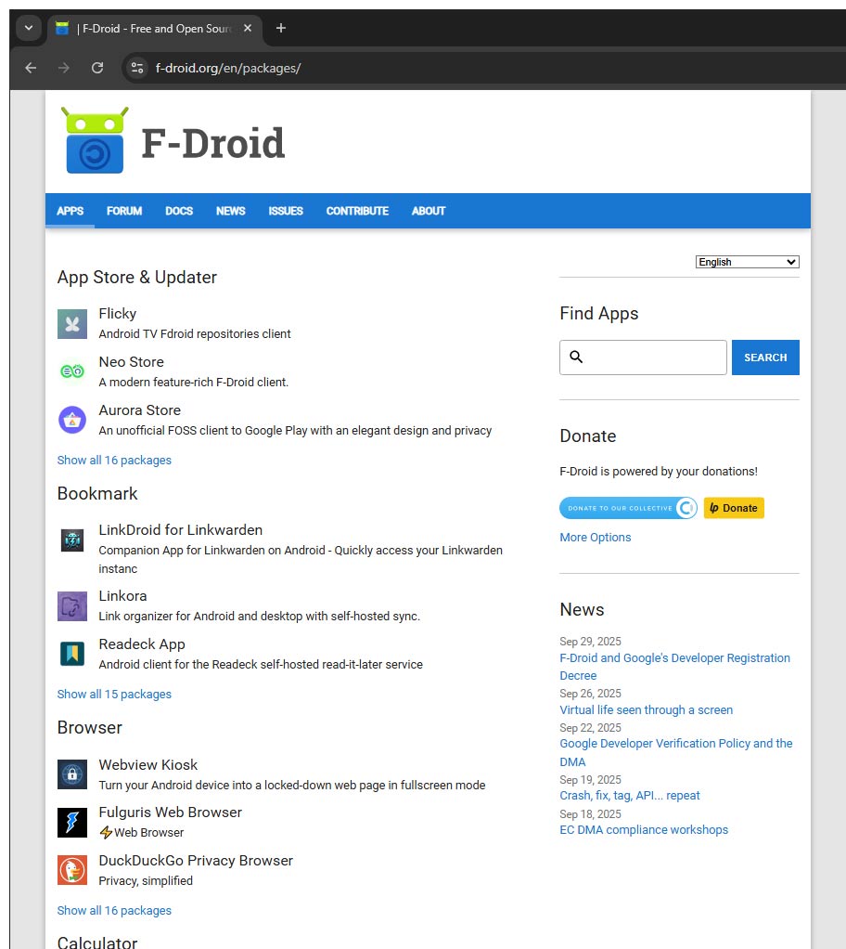The image size is (846, 949).
Task: Open the ISSUES navigation item
Action: 286,211
